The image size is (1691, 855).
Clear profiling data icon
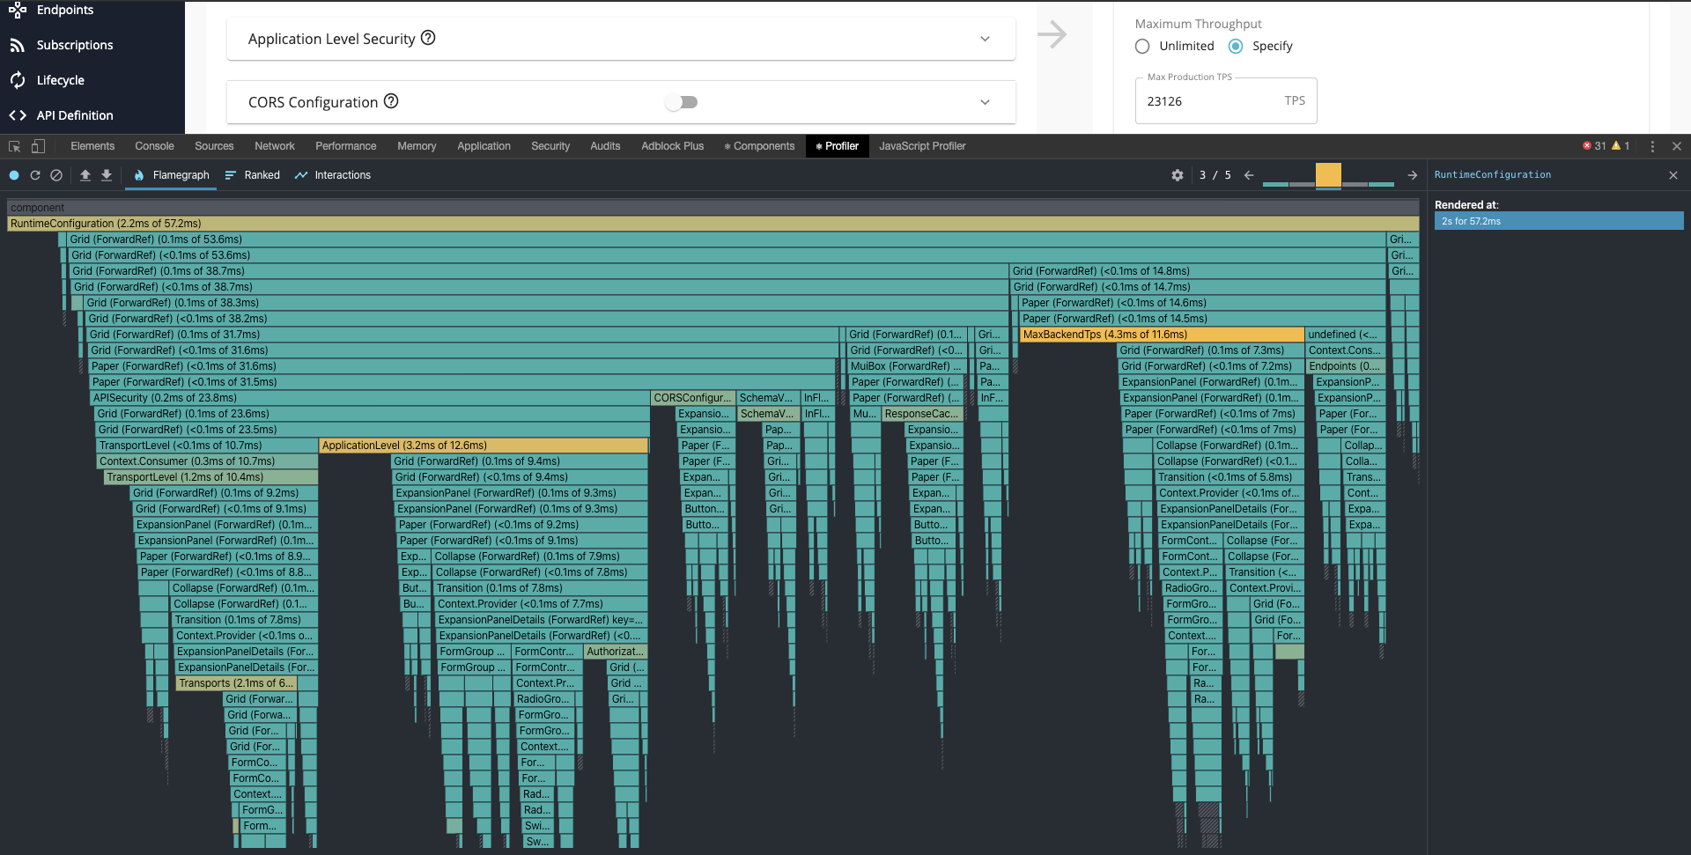56,175
